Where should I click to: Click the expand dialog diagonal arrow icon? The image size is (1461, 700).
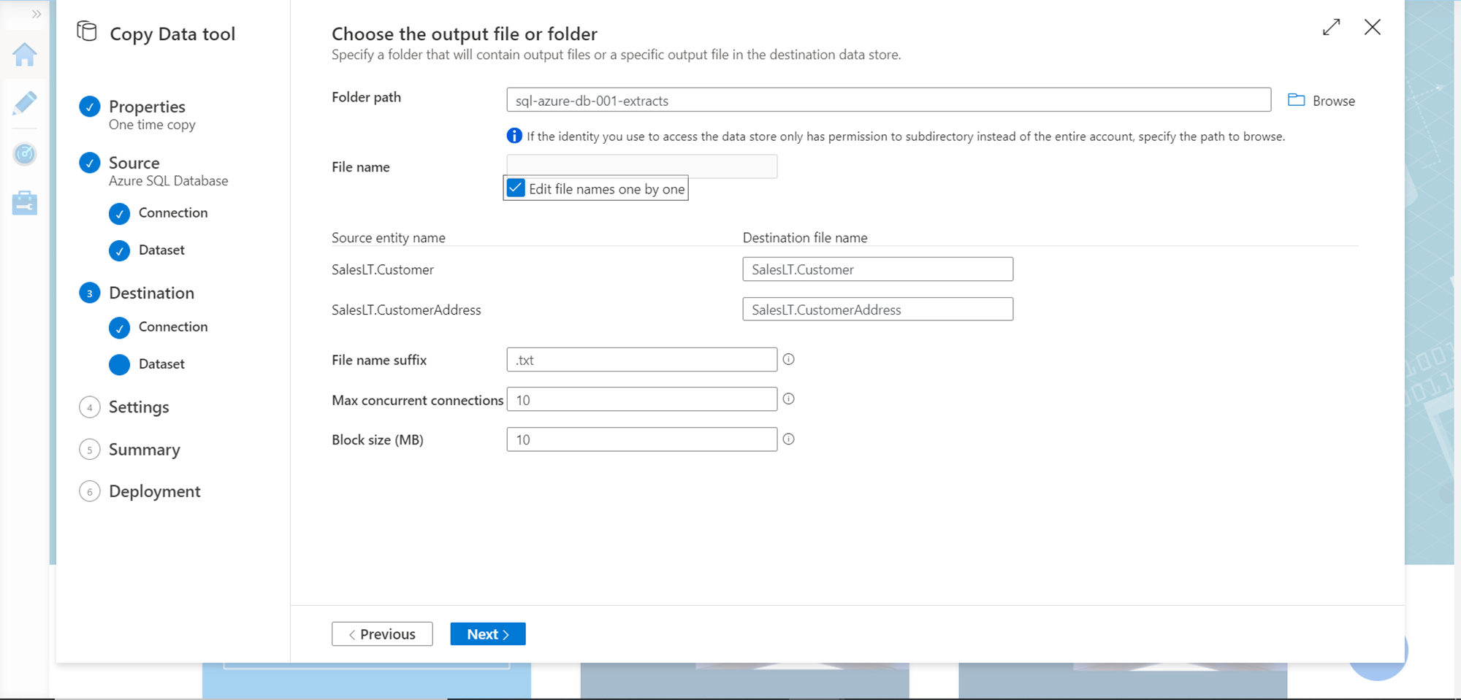click(x=1331, y=28)
